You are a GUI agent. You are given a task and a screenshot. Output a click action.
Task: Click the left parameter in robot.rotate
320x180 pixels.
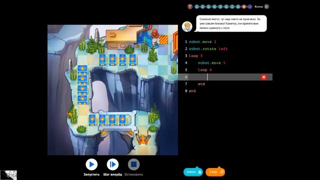(223, 49)
